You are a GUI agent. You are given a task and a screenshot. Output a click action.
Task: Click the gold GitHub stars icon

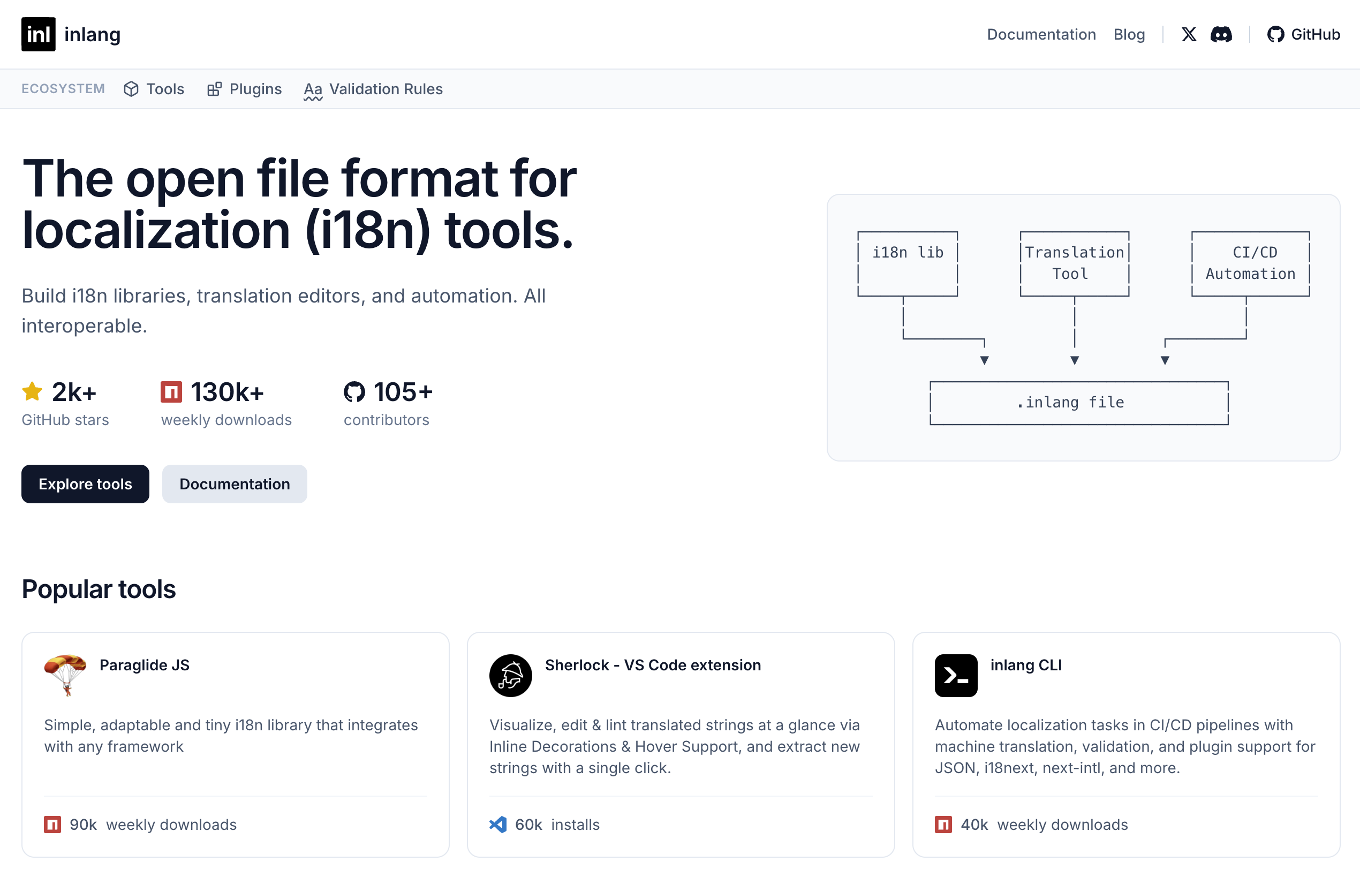tap(32, 392)
